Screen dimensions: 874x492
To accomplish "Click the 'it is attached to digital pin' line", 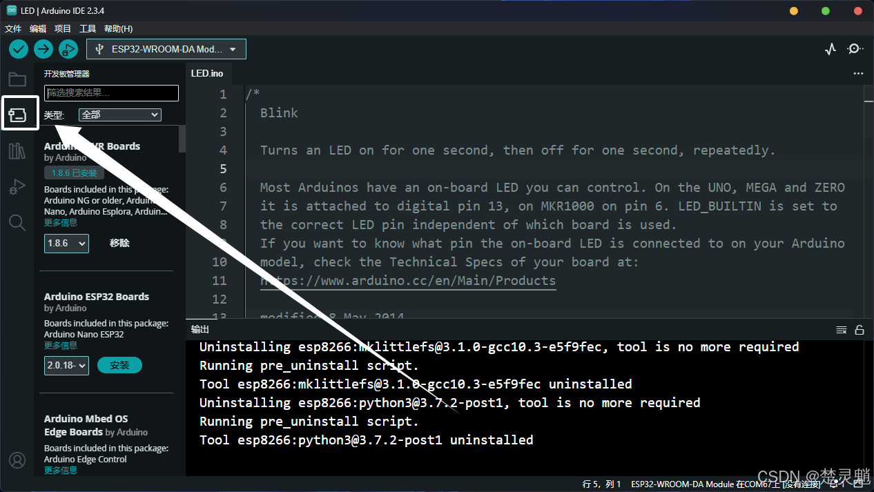I will 549,206.
